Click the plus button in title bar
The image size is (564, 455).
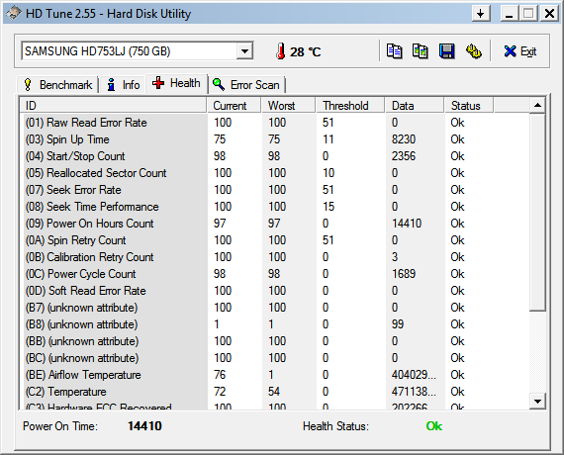[481, 14]
